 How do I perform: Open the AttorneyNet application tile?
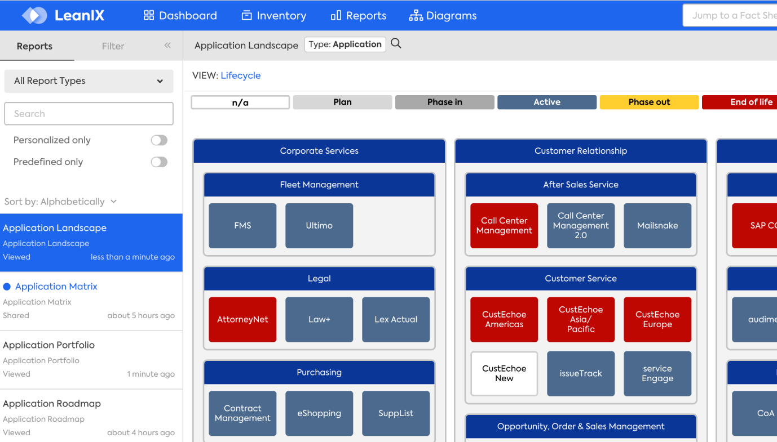(x=242, y=320)
